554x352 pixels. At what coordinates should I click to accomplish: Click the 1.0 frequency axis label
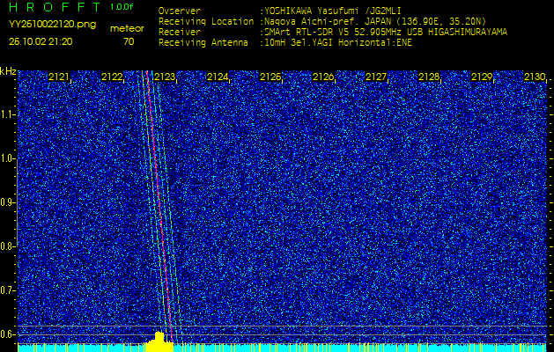8,158
